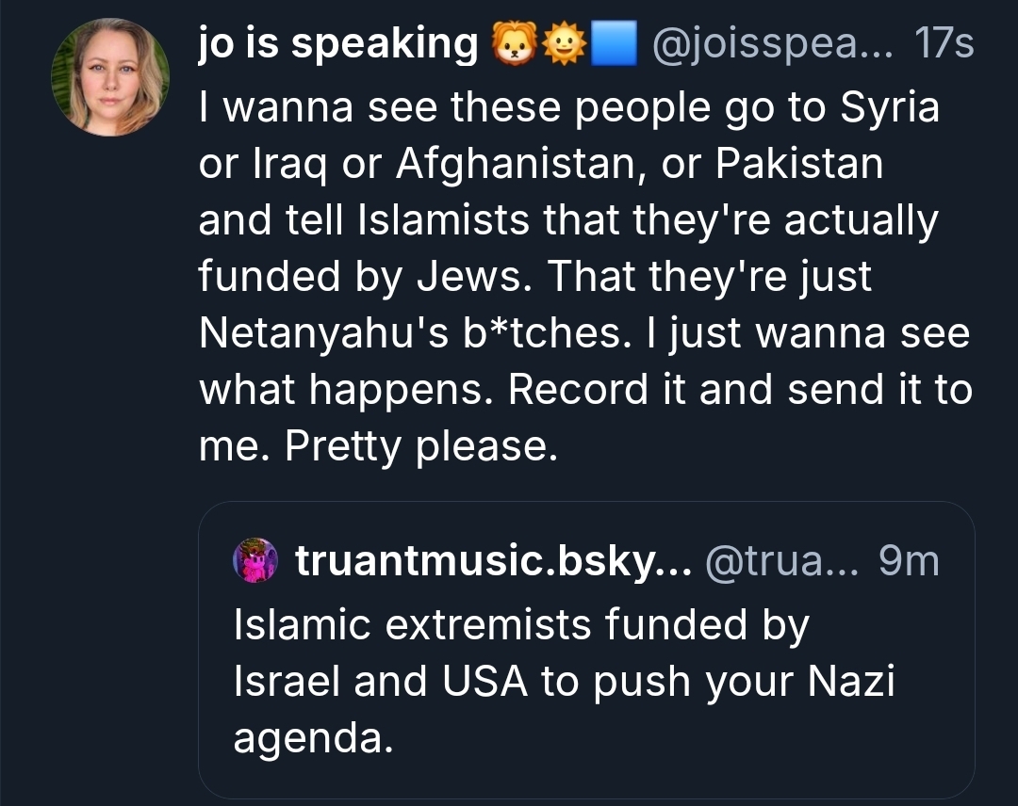This screenshot has height=806, width=1018.
Task: Click the word 'agenda.' in quoted post
Action: (x=312, y=739)
